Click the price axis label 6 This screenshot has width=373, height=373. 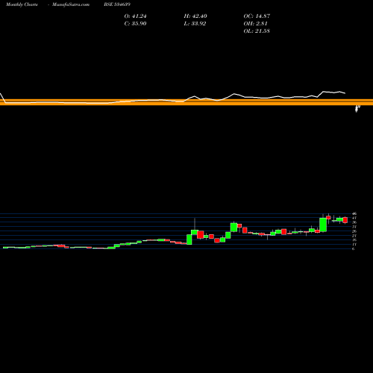354,248
